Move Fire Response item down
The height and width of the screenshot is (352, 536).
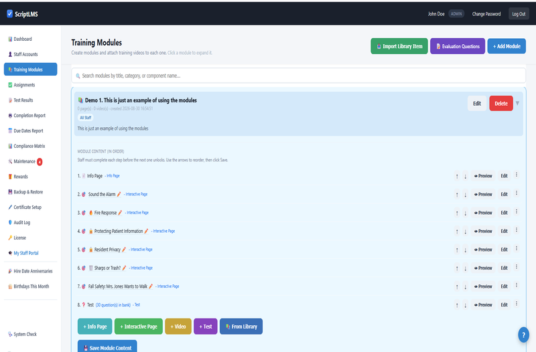tap(465, 213)
